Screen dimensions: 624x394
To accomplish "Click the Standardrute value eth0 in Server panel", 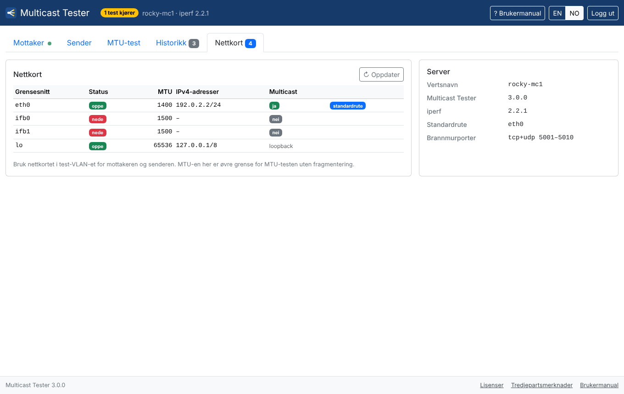I will (x=516, y=124).
